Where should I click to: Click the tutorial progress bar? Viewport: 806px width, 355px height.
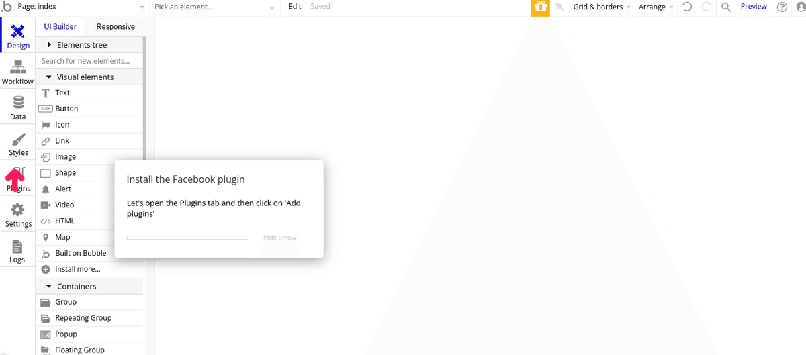(187, 238)
